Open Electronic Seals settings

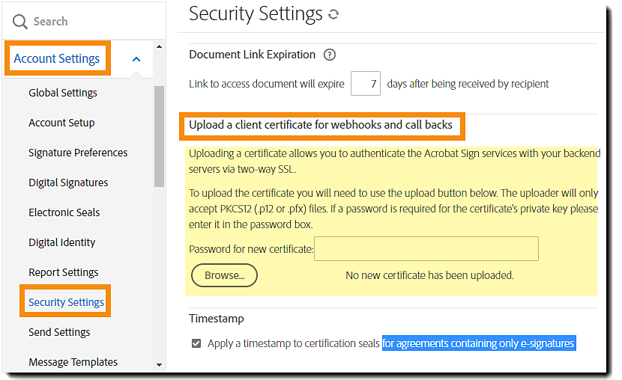point(64,212)
